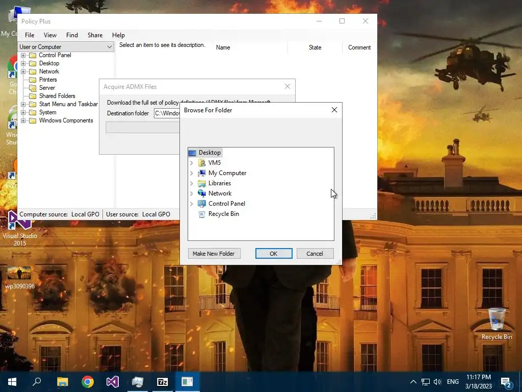Screen dimensions: 522x392
Task: Open File Explorer from the taskbar
Action: [x=62, y=382]
